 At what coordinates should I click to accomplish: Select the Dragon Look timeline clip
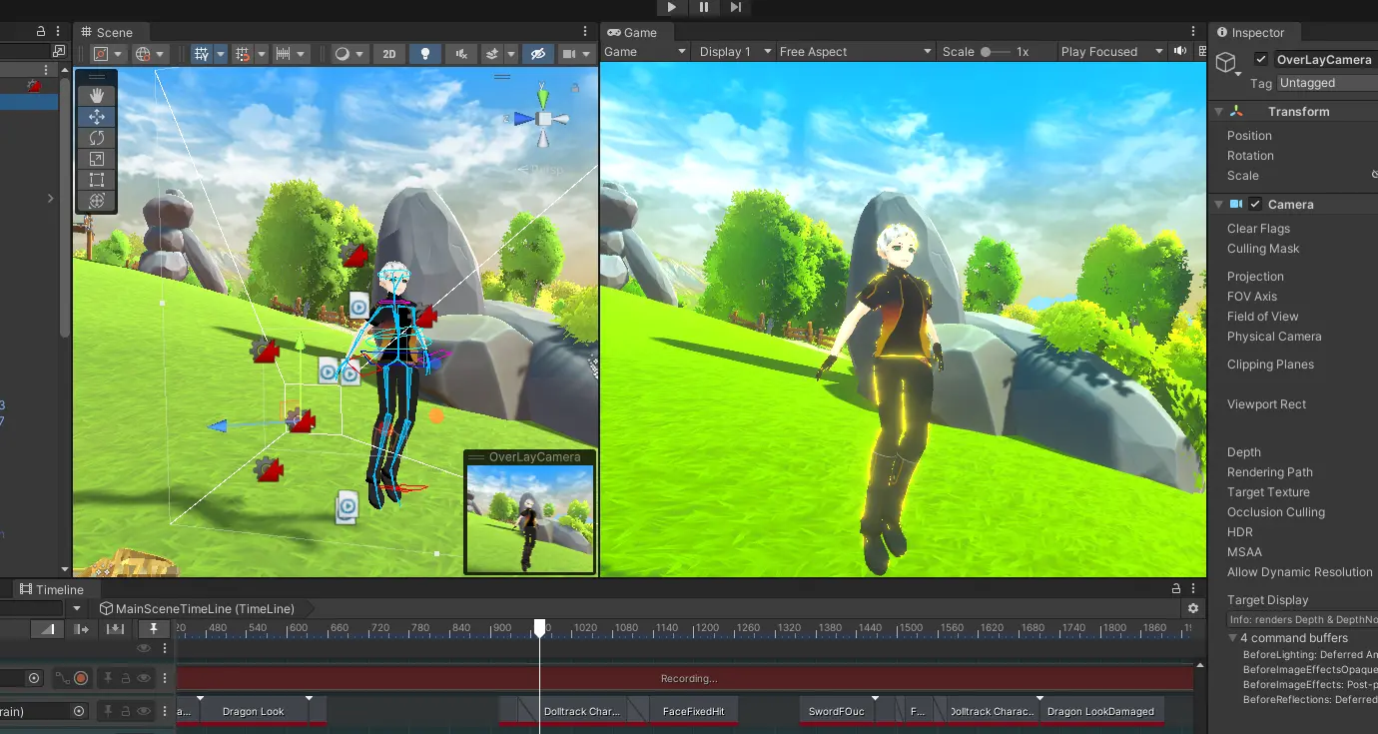[254, 712]
